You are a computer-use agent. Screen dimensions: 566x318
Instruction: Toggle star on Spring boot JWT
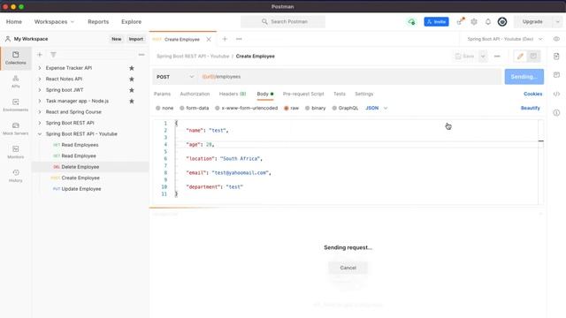pyautogui.click(x=132, y=90)
